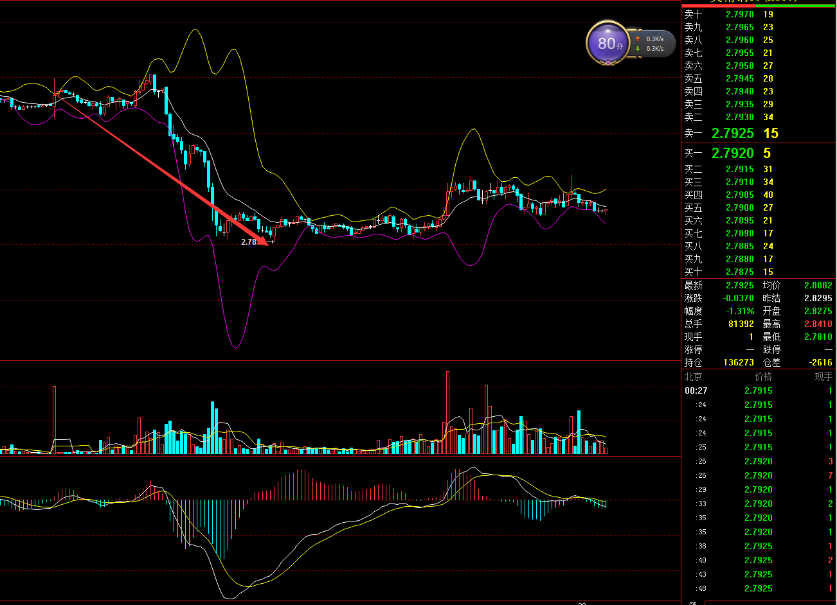
Task: Click the 开盘 open price 2.8275
Action: (x=818, y=311)
